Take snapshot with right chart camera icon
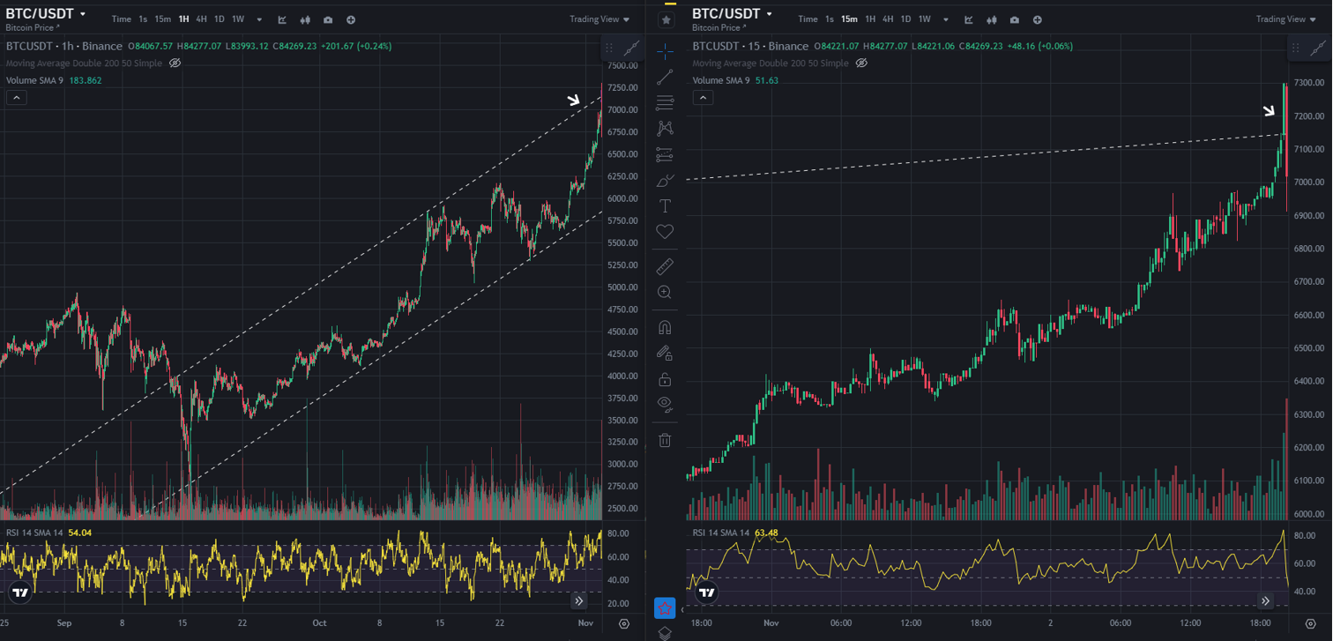Image resolution: width=1333 pixels, height=641 pixels. [x=1015, y=19]
